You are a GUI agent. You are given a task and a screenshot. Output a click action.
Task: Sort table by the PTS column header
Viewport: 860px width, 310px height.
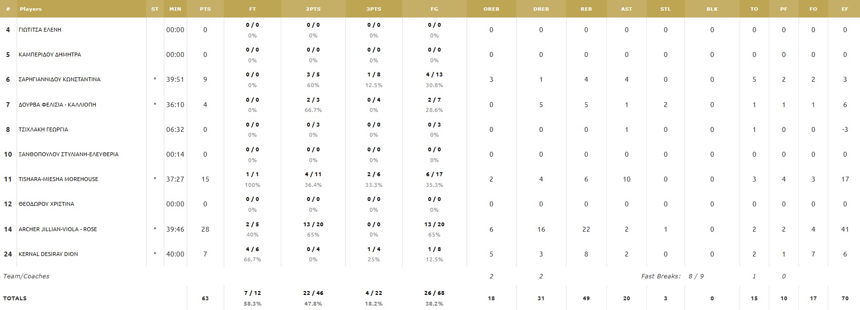tap(205, 9)
